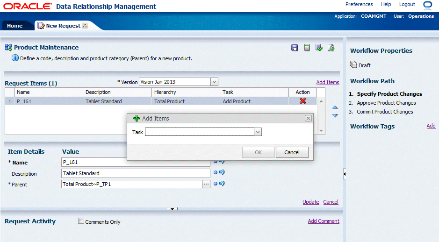Open the Task dropdown in Add Items
Image resolution: width=439 pixels, height=242 pixels.
(257, 132)
